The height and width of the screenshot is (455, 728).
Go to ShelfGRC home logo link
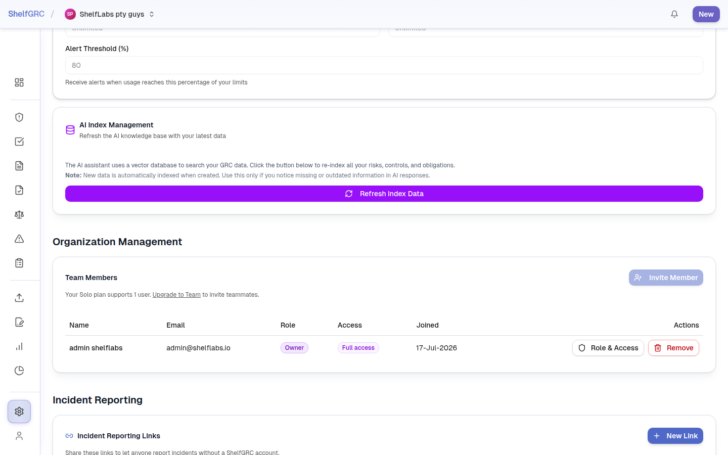pyautogui.click(x=26, y=14)
